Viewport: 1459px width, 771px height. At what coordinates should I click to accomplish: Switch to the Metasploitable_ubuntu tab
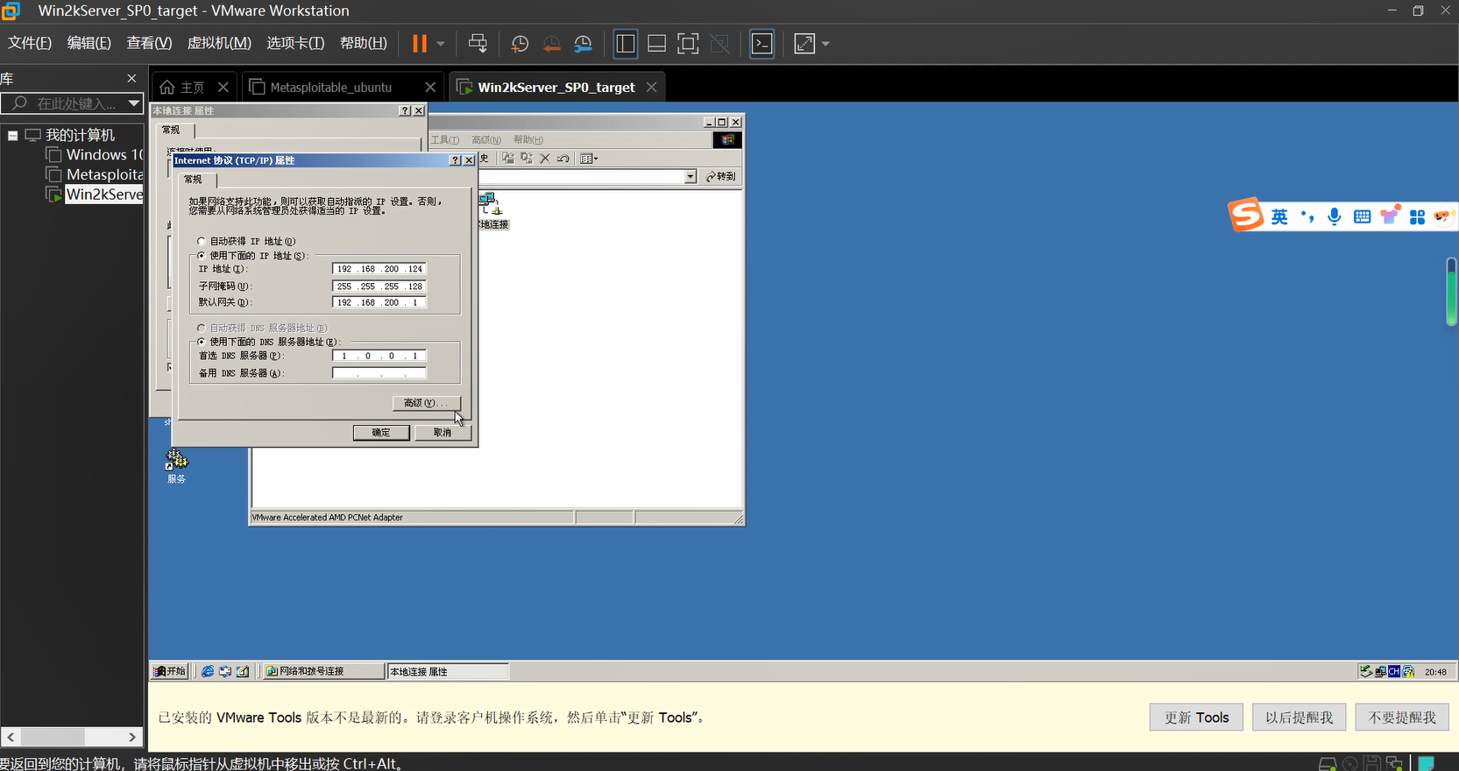(x=331, y=87)
